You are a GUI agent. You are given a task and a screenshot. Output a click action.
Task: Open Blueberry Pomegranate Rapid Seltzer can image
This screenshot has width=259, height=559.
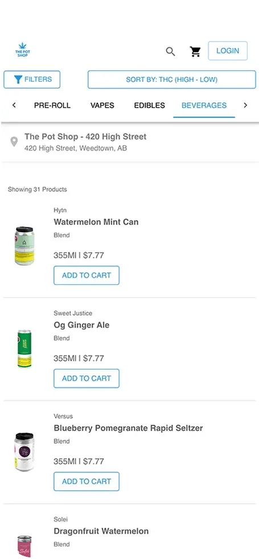(x=24, y=452)
